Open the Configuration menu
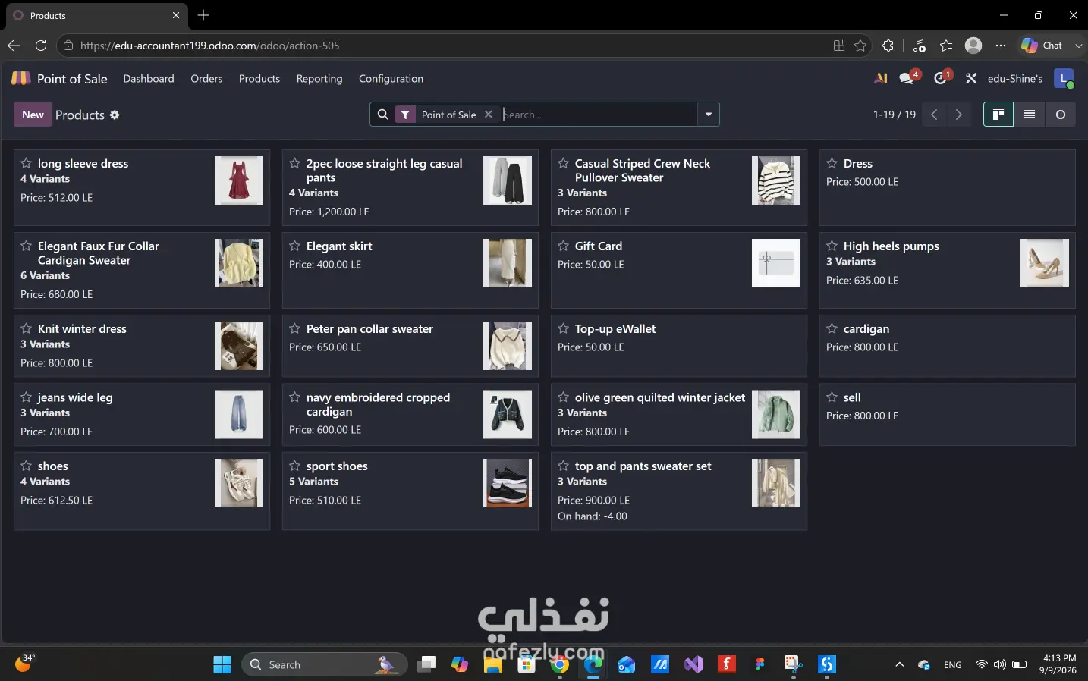Image resolution: width=1088 pixels, height=681 pixels. 391,79
